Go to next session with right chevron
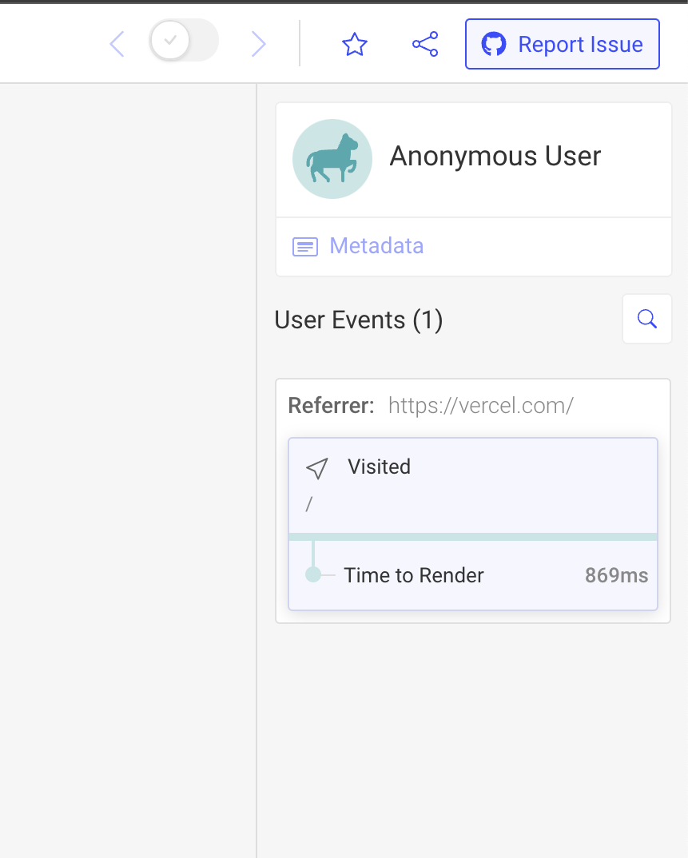Image resolution: width=688 pixels, height=858 pixels. point(258,44)
